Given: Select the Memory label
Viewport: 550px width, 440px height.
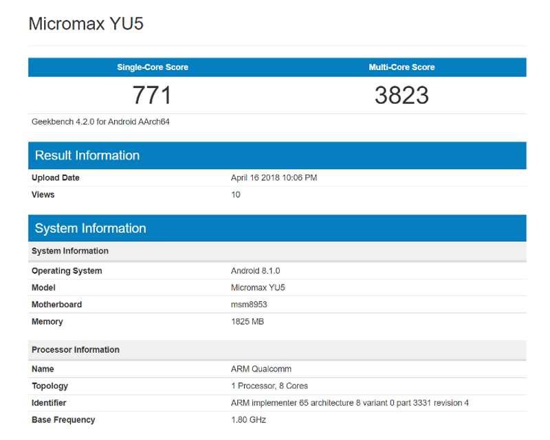Looking at the screenshot, I should point(47,321).
